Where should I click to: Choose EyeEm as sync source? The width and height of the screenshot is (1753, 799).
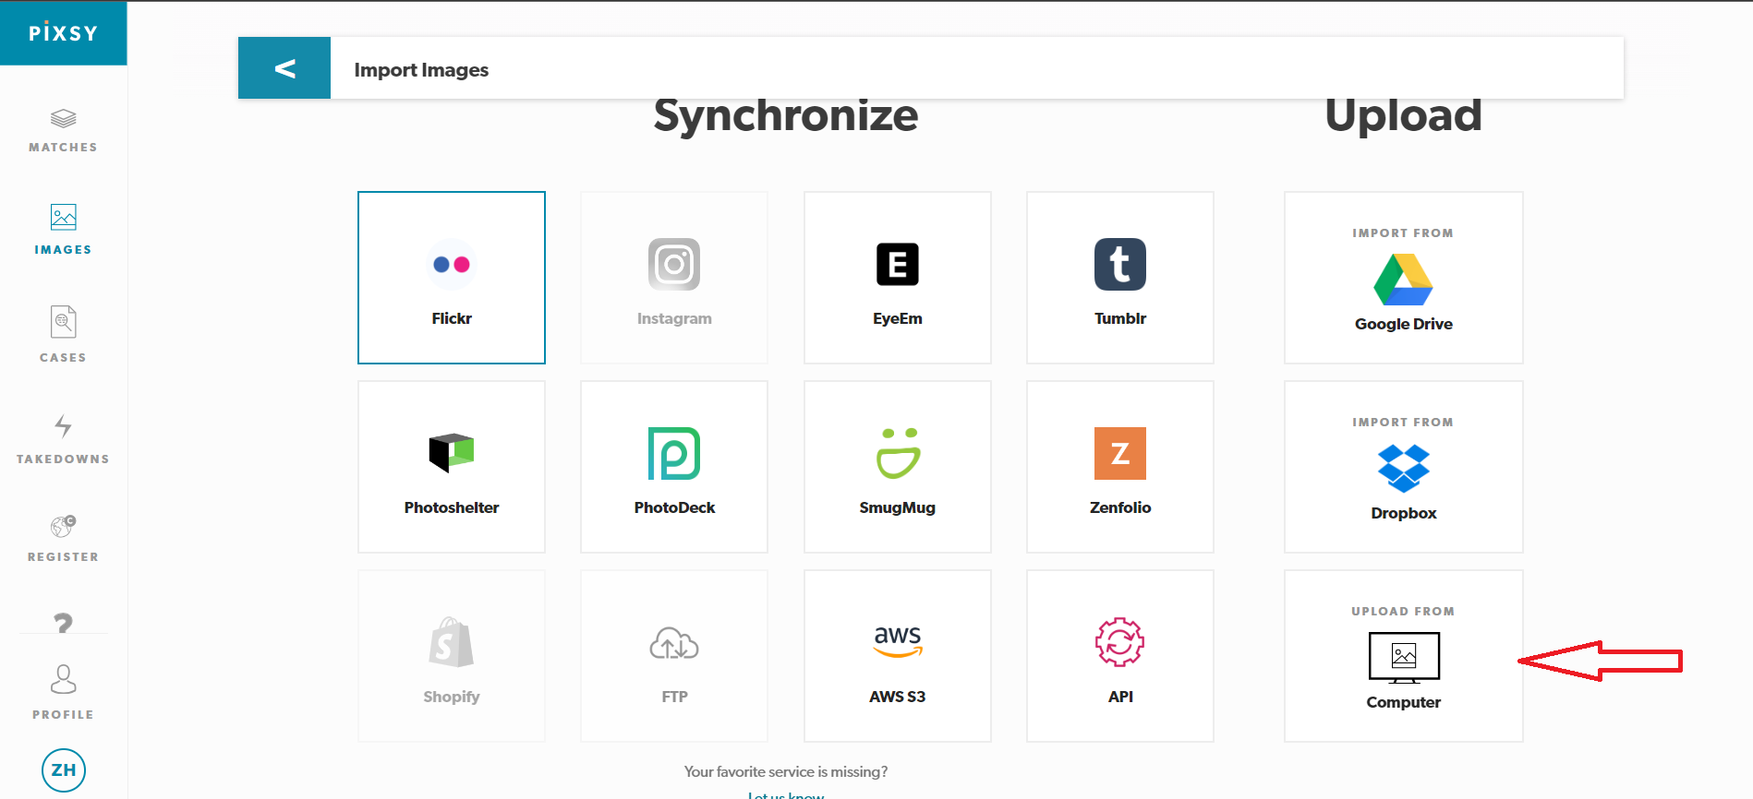pos(898,278)
